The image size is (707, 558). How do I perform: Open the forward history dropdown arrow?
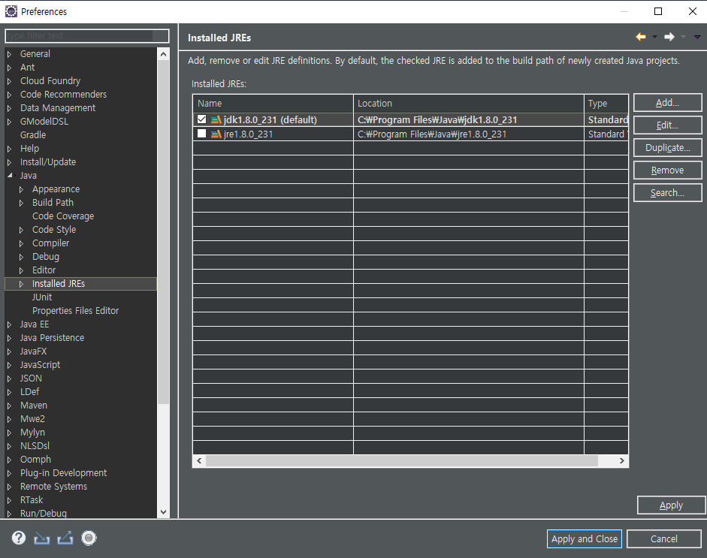point(684,37)
